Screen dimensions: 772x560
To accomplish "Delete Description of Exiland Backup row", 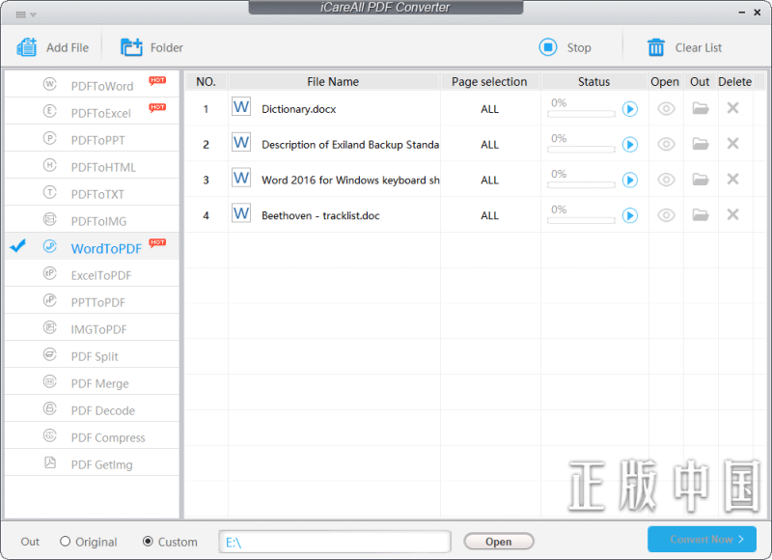I will pyautogui.click(x=732, y=143).
